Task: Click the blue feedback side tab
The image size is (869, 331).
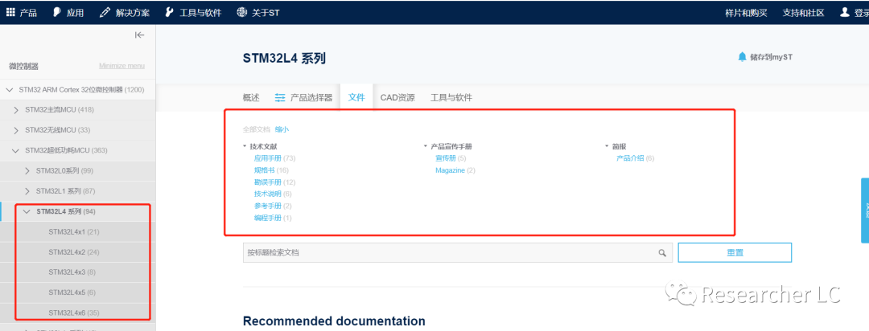Action: point(864,210)
